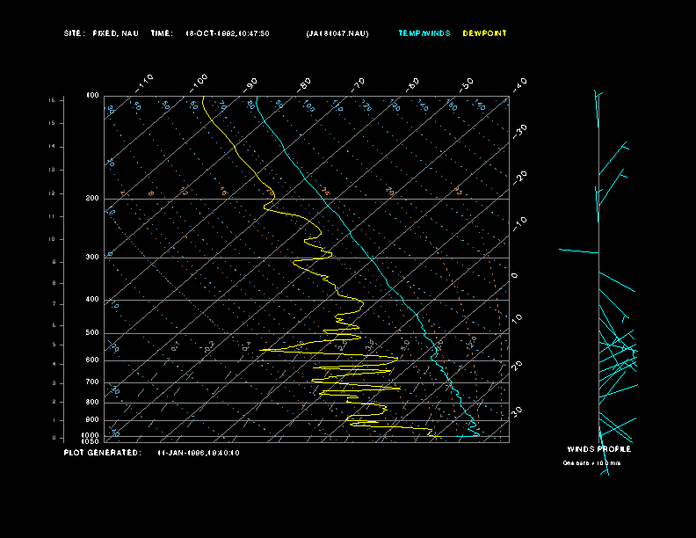Click the -70 temperature axis label at top
The image size is (696, 538).
359,84
